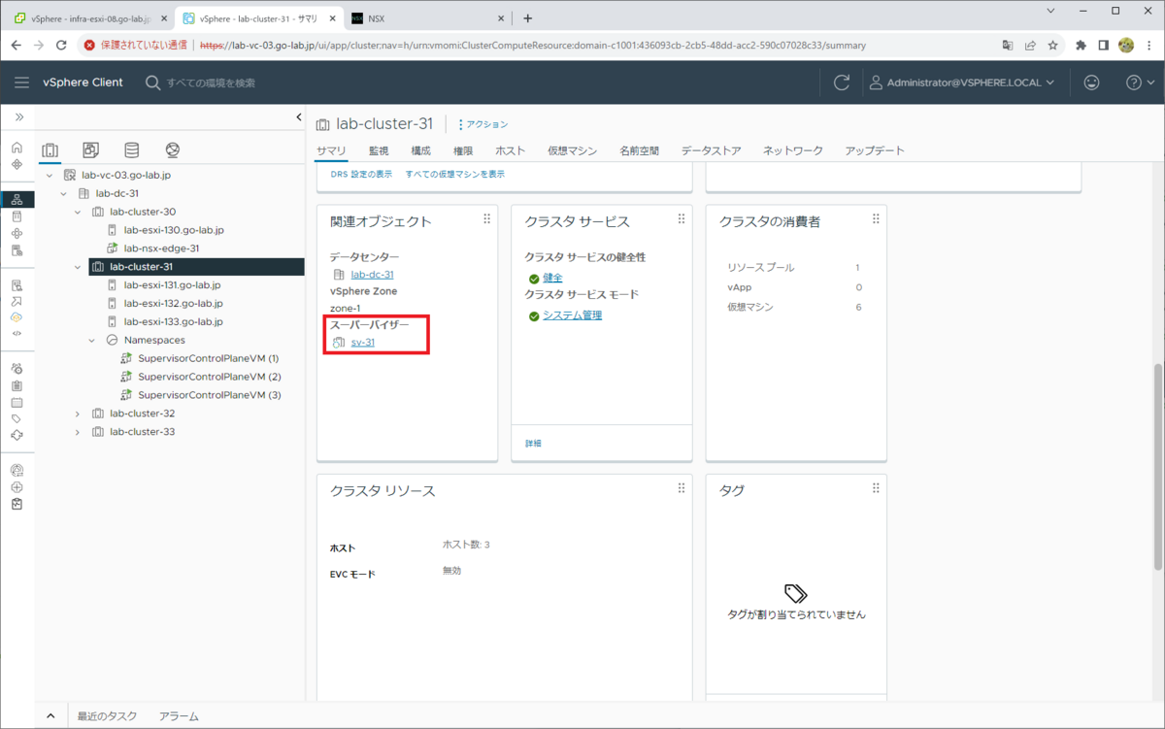Expand lab-cluster-32 tree node
This screenshot has height=729, width=1165.
click(78, 414)
